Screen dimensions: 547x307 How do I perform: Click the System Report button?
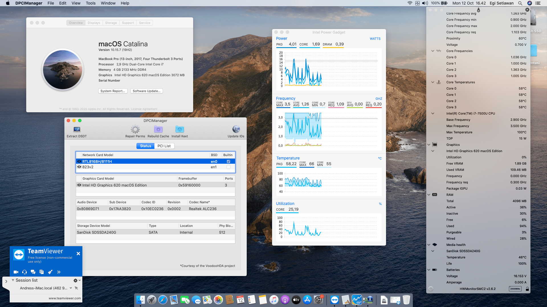coord(113,91)
